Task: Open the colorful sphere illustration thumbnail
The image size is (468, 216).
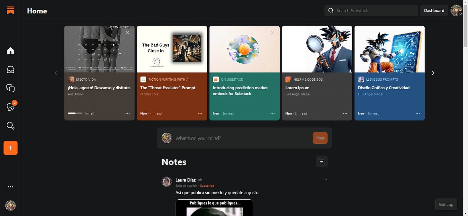Action: coord(245,49)
